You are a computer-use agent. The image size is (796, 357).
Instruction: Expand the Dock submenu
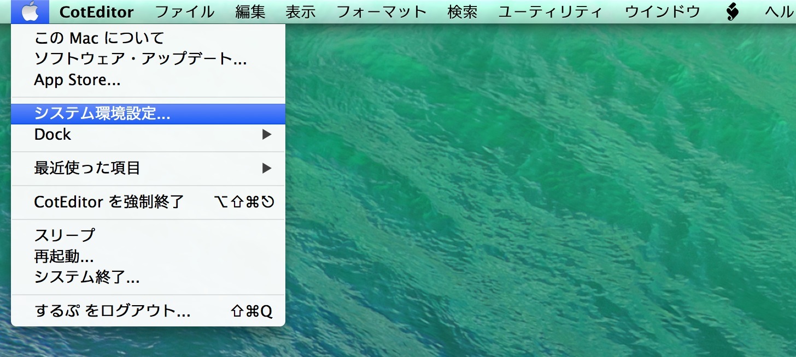(148, 134)
